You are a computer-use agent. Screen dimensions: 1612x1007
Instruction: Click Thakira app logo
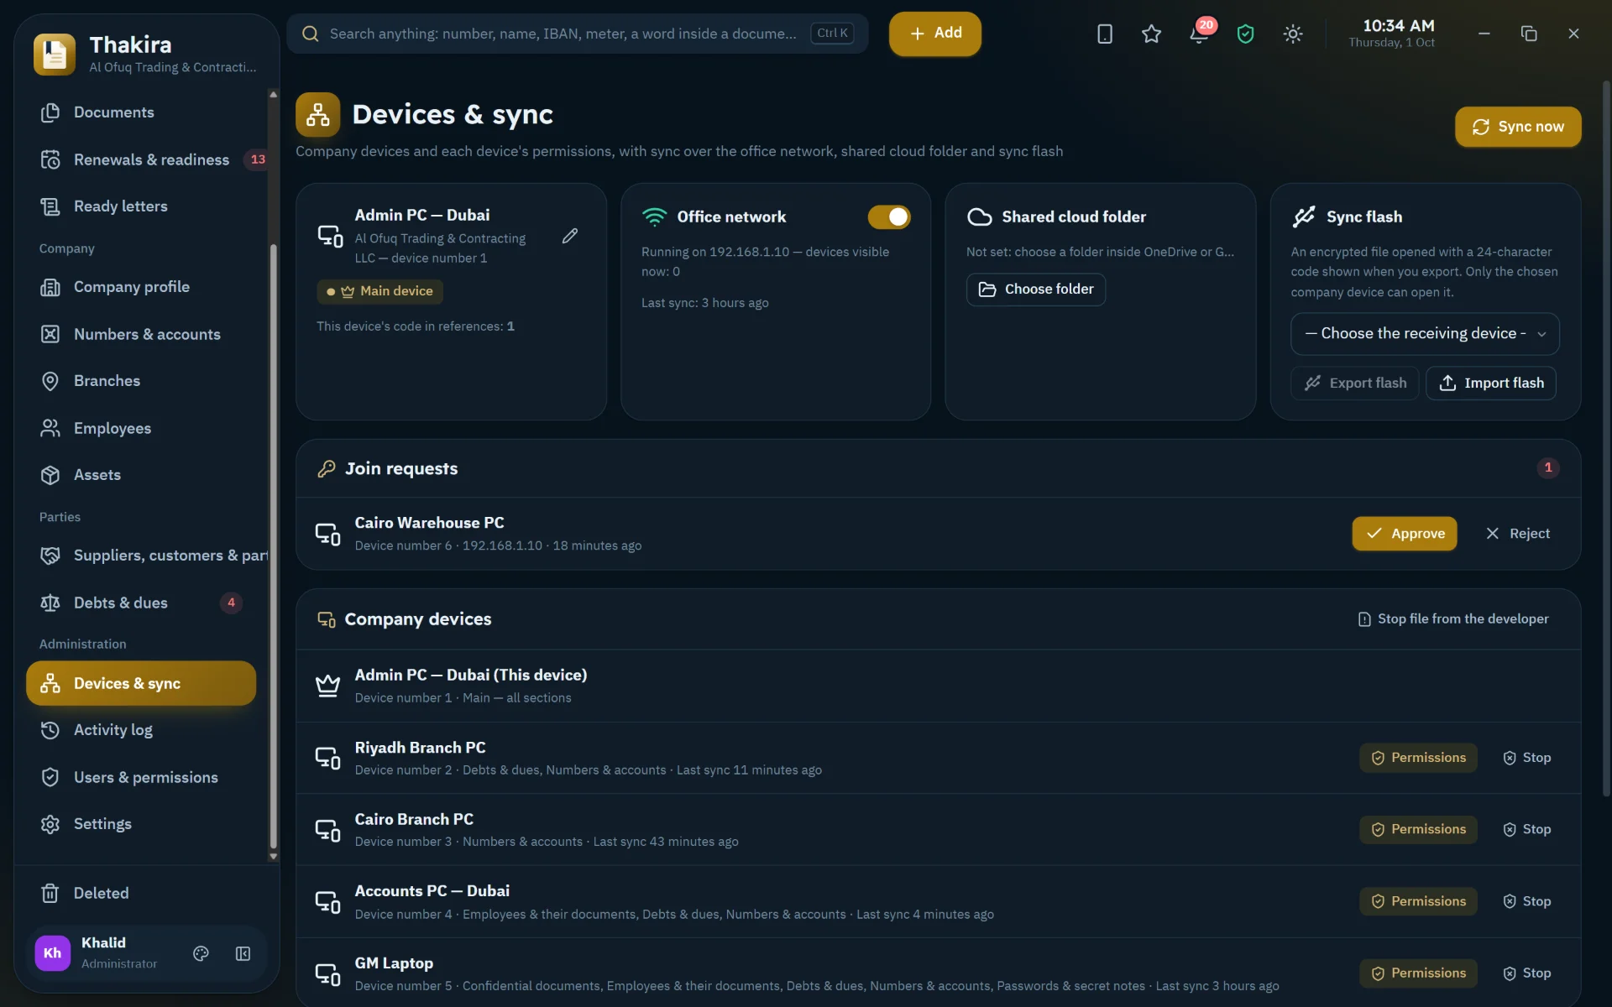(55, 54)
